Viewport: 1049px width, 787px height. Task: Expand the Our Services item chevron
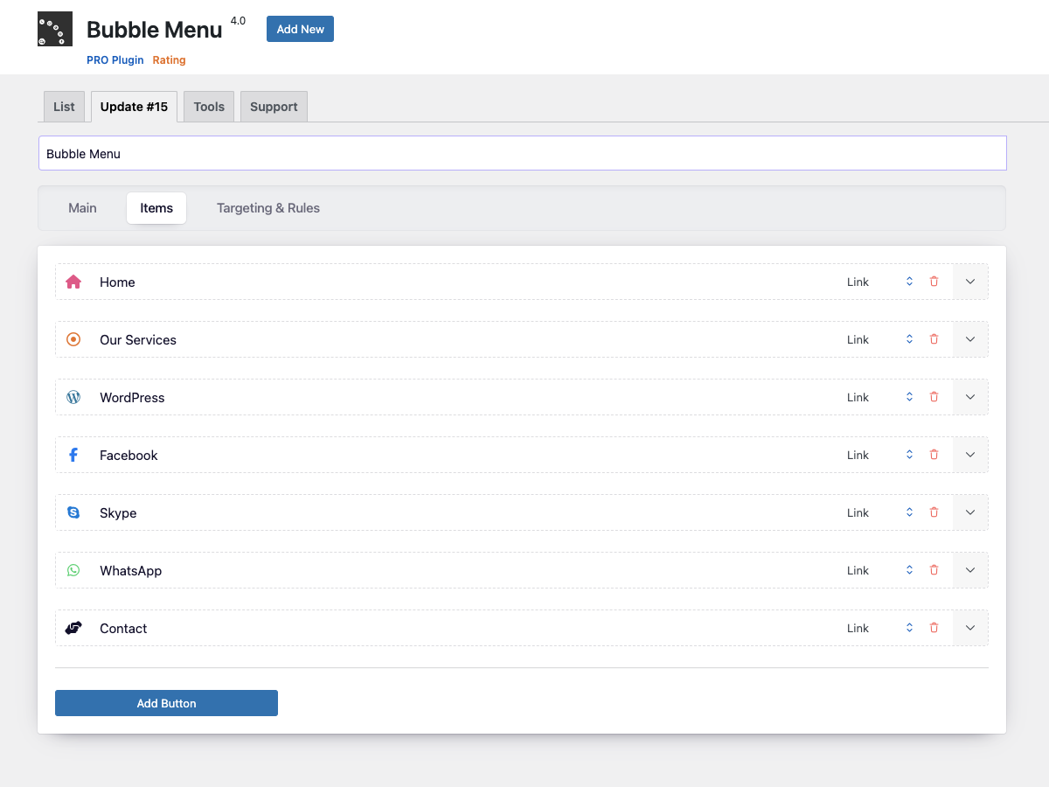click(970, 339)
